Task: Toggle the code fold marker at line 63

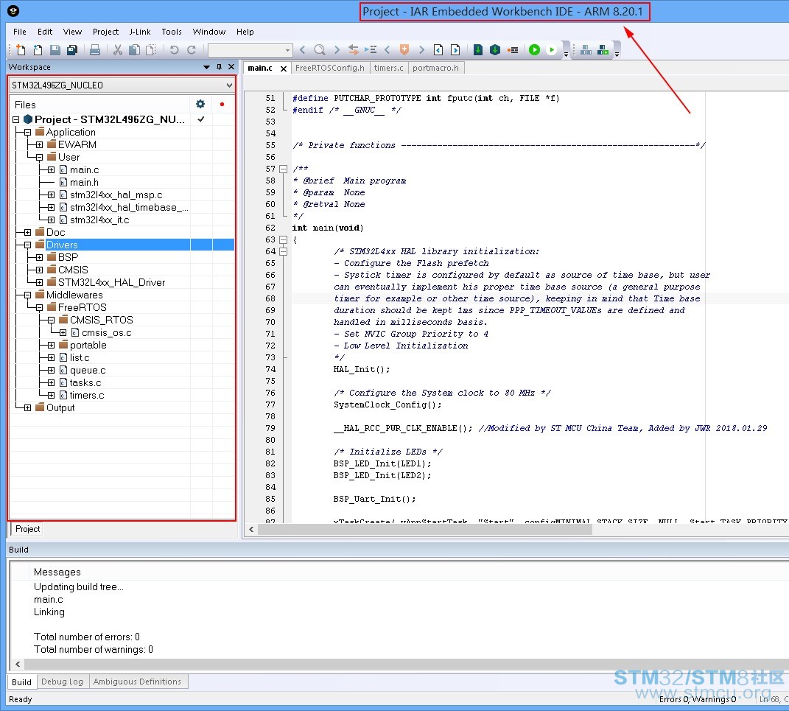Action: [x=284, y=239]
